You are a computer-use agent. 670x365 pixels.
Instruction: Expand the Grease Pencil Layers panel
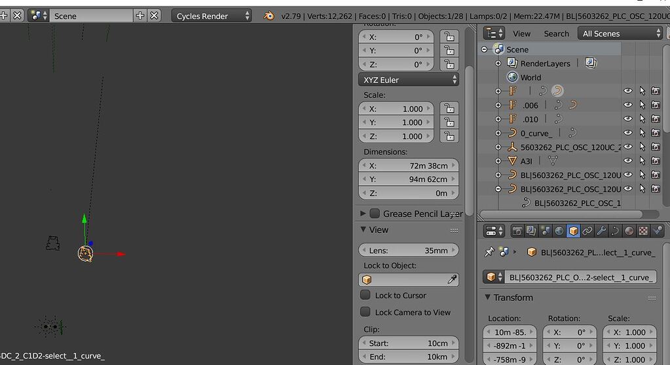point(363,213)
